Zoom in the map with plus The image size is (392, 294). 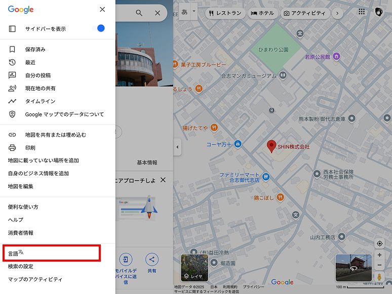379,255
